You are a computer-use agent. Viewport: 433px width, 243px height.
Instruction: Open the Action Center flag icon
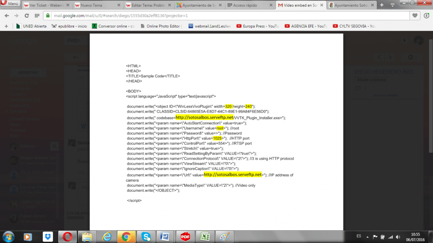(x=375, y=237)
